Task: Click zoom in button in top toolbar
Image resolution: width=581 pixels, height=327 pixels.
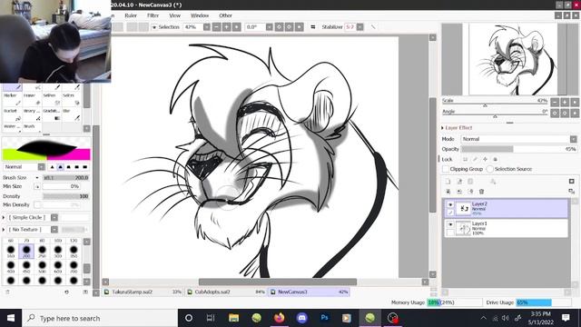Action: pos(226,27)
